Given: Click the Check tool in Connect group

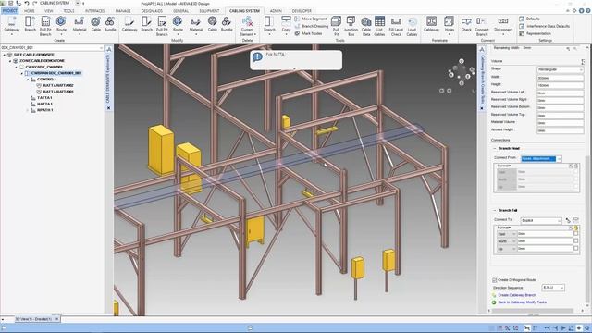Looking at the screenshot, I should pos(466,24).
